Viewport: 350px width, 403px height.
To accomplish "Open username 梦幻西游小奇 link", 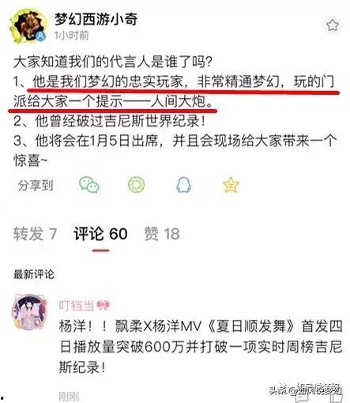I will 96,19.
